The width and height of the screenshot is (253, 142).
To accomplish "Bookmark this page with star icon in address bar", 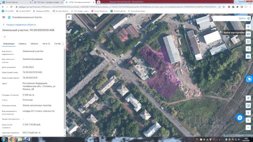I will pos(224,7).
